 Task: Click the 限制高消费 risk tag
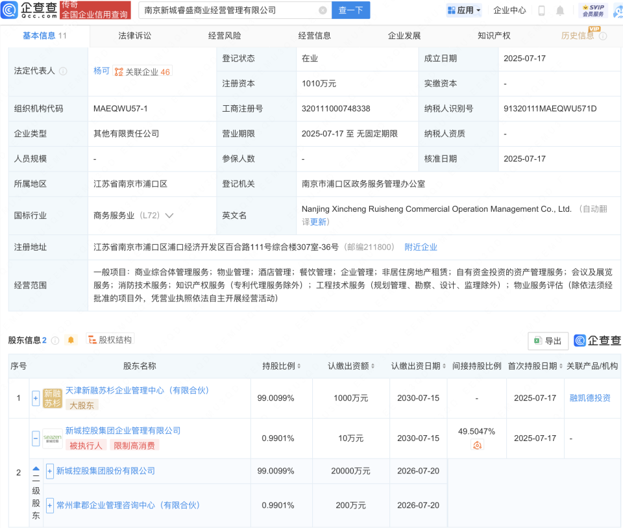tap(134, 446)
